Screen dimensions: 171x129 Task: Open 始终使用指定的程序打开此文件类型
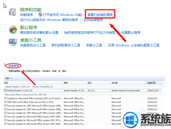[x=90, y=33]
